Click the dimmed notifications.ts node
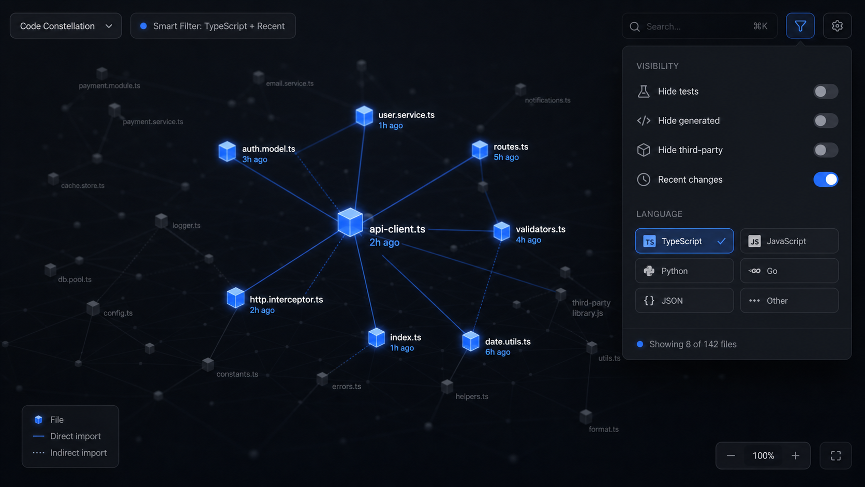This screenshot has height=487, width=865. click(520, 89)
